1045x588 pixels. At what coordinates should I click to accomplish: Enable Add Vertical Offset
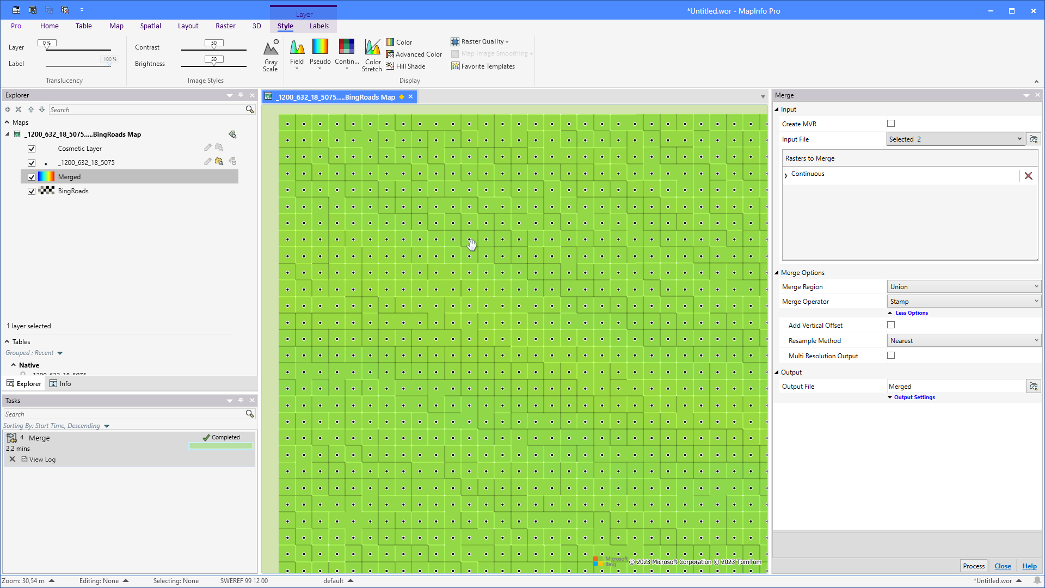click(891, 324)
